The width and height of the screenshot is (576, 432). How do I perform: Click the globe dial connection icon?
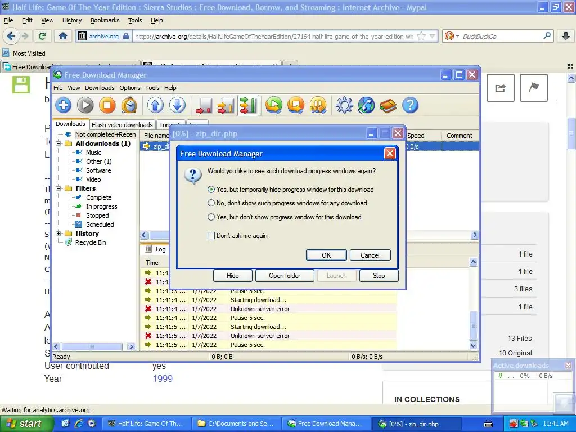pyautogui.click(x=366, y=105)
